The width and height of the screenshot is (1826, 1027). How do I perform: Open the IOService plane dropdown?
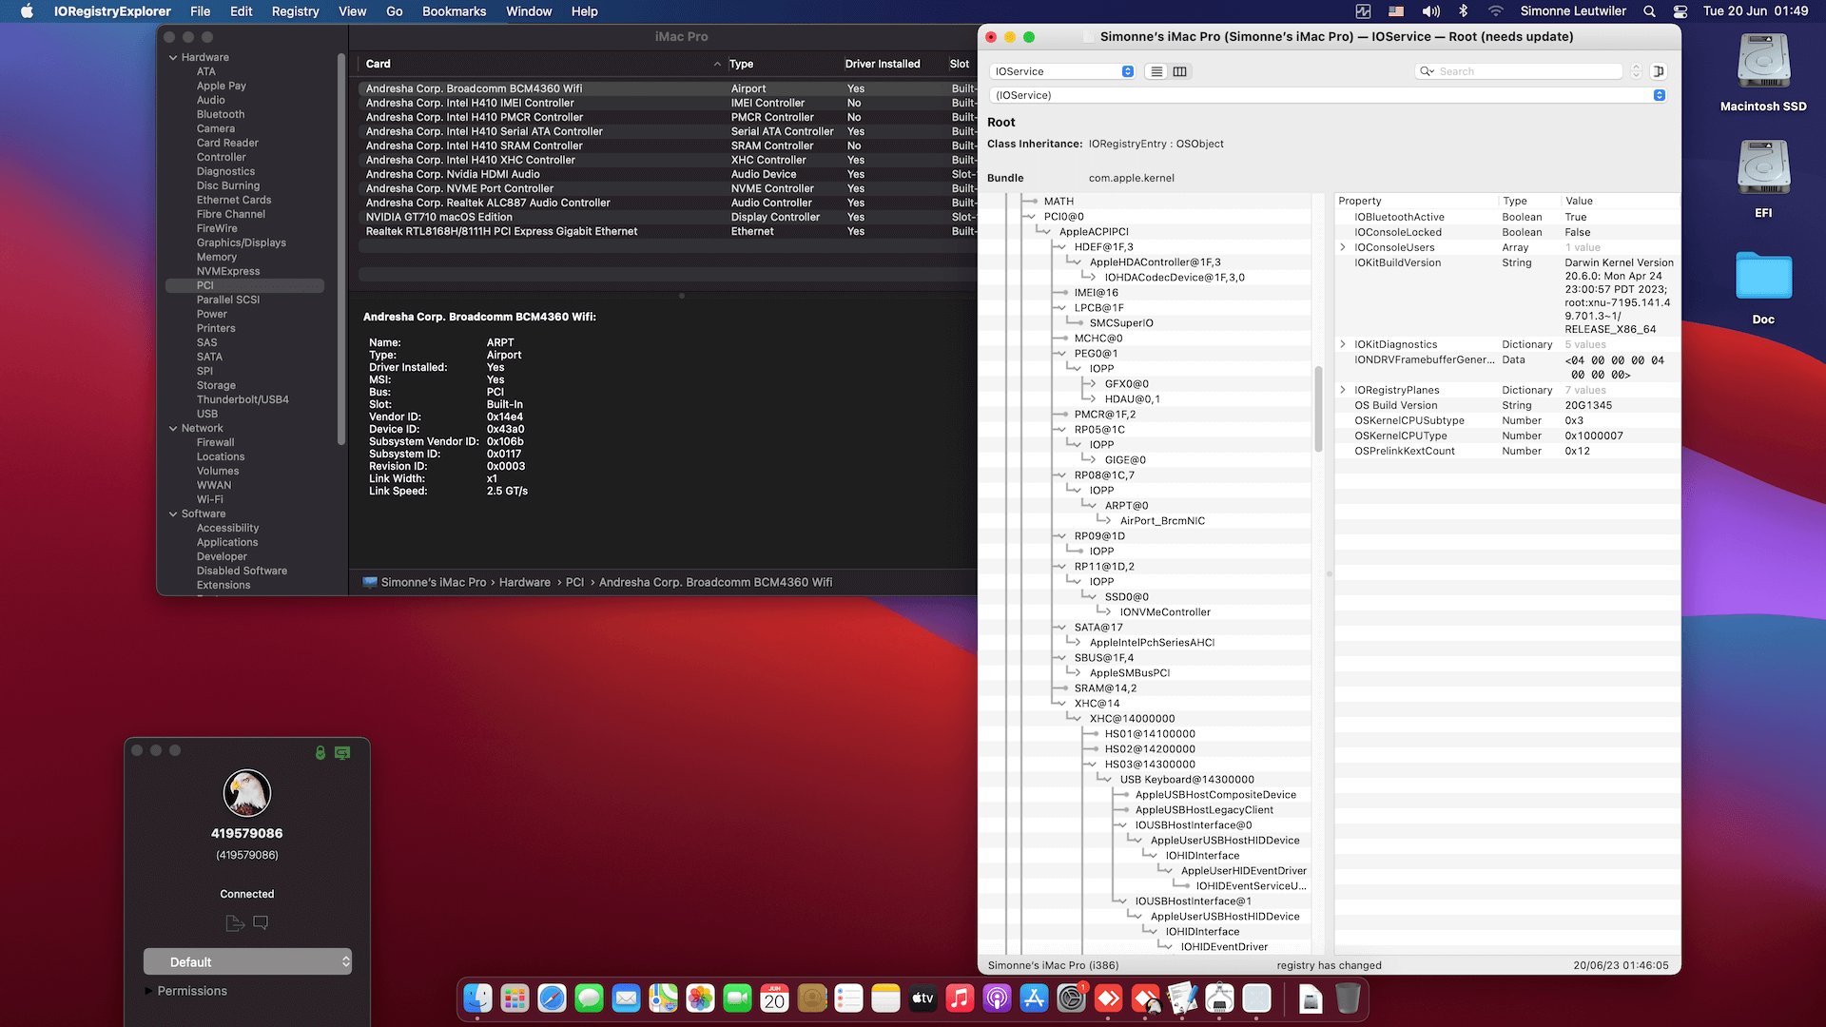1063,71
